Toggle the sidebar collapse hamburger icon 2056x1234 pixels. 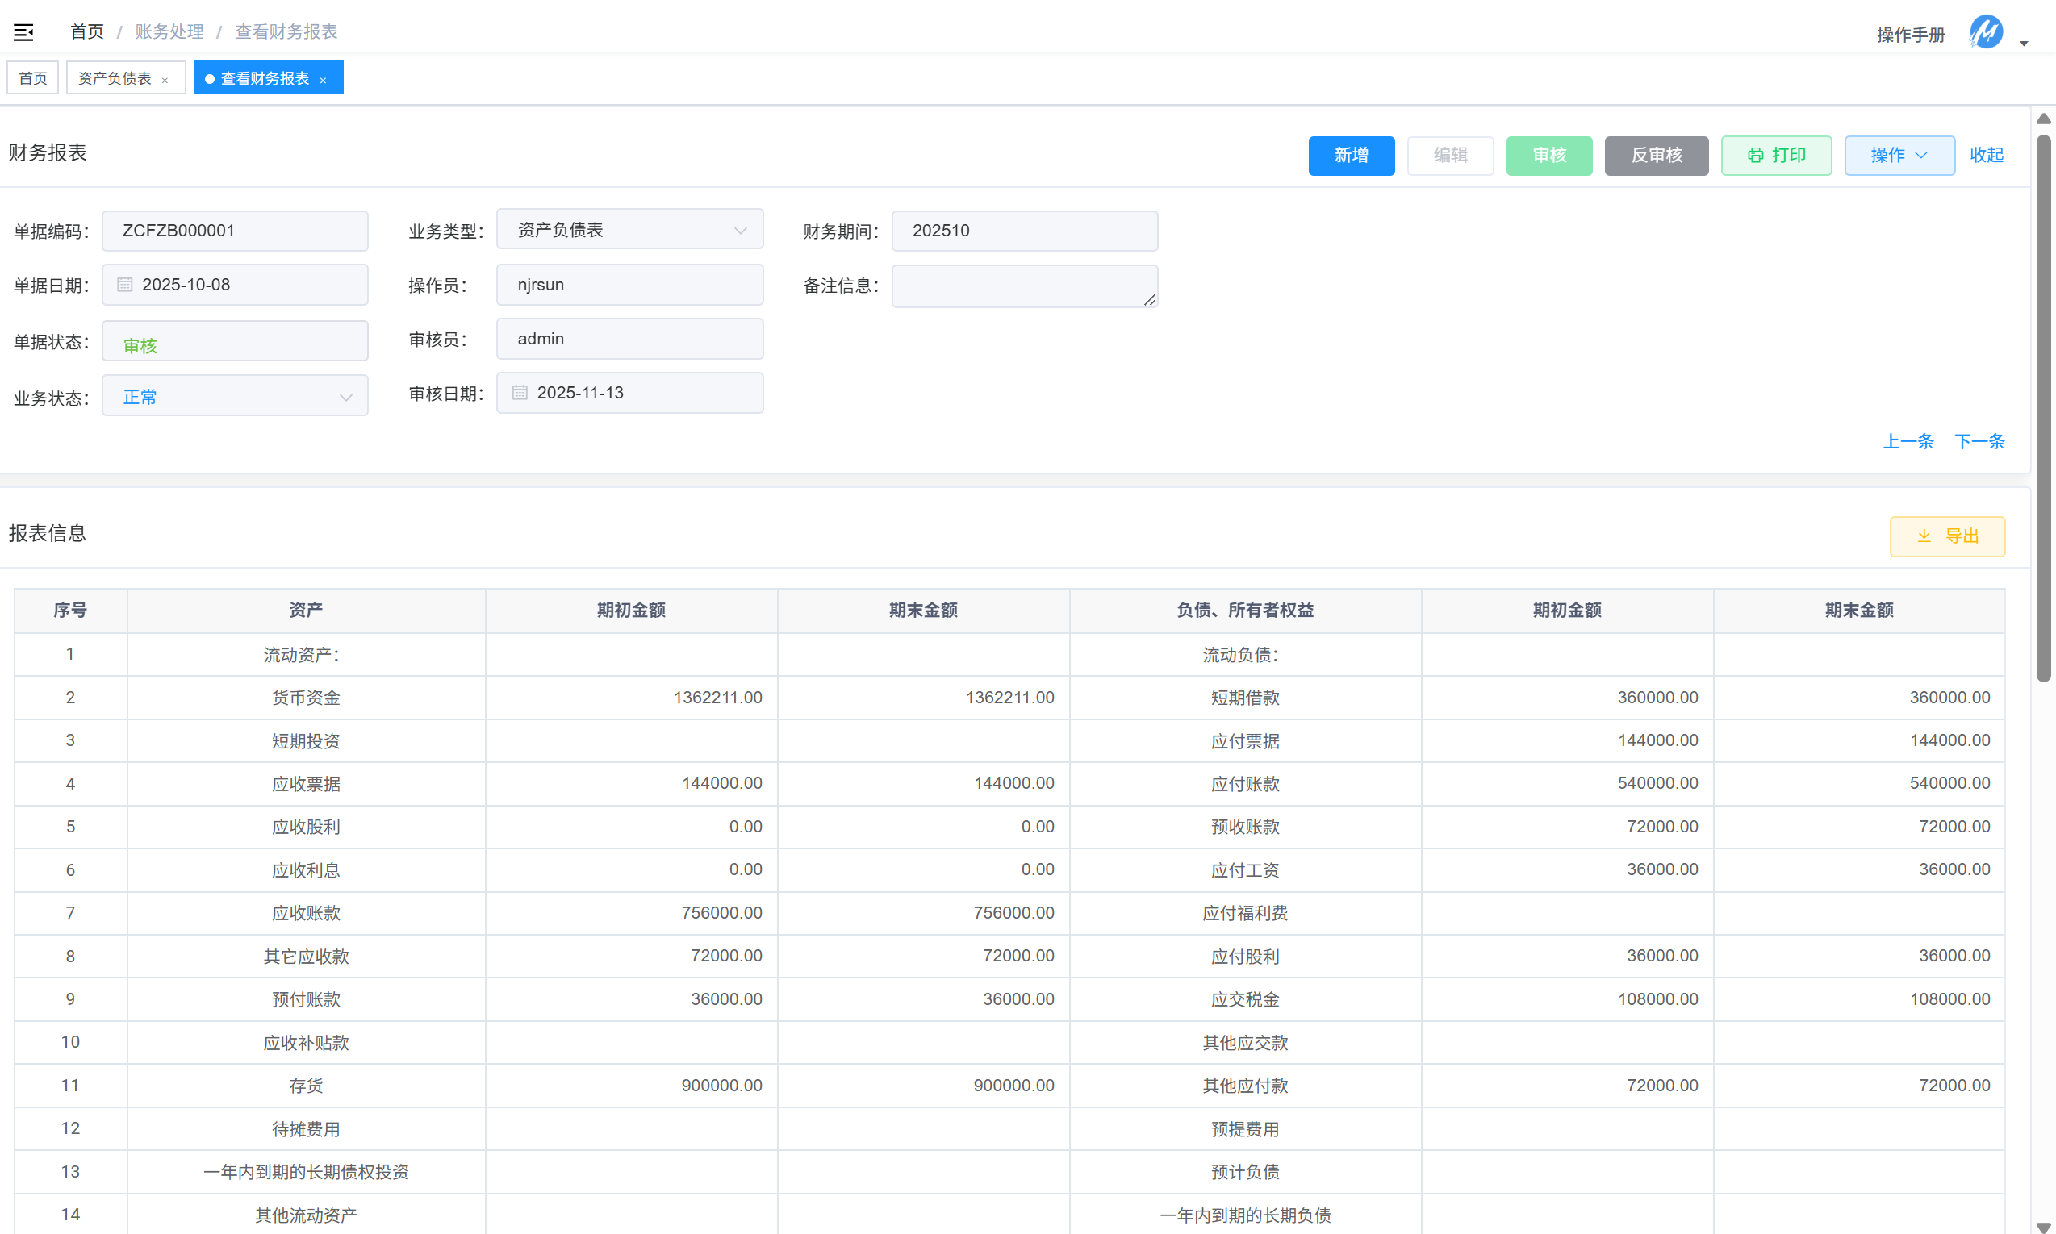click(23, 32)
